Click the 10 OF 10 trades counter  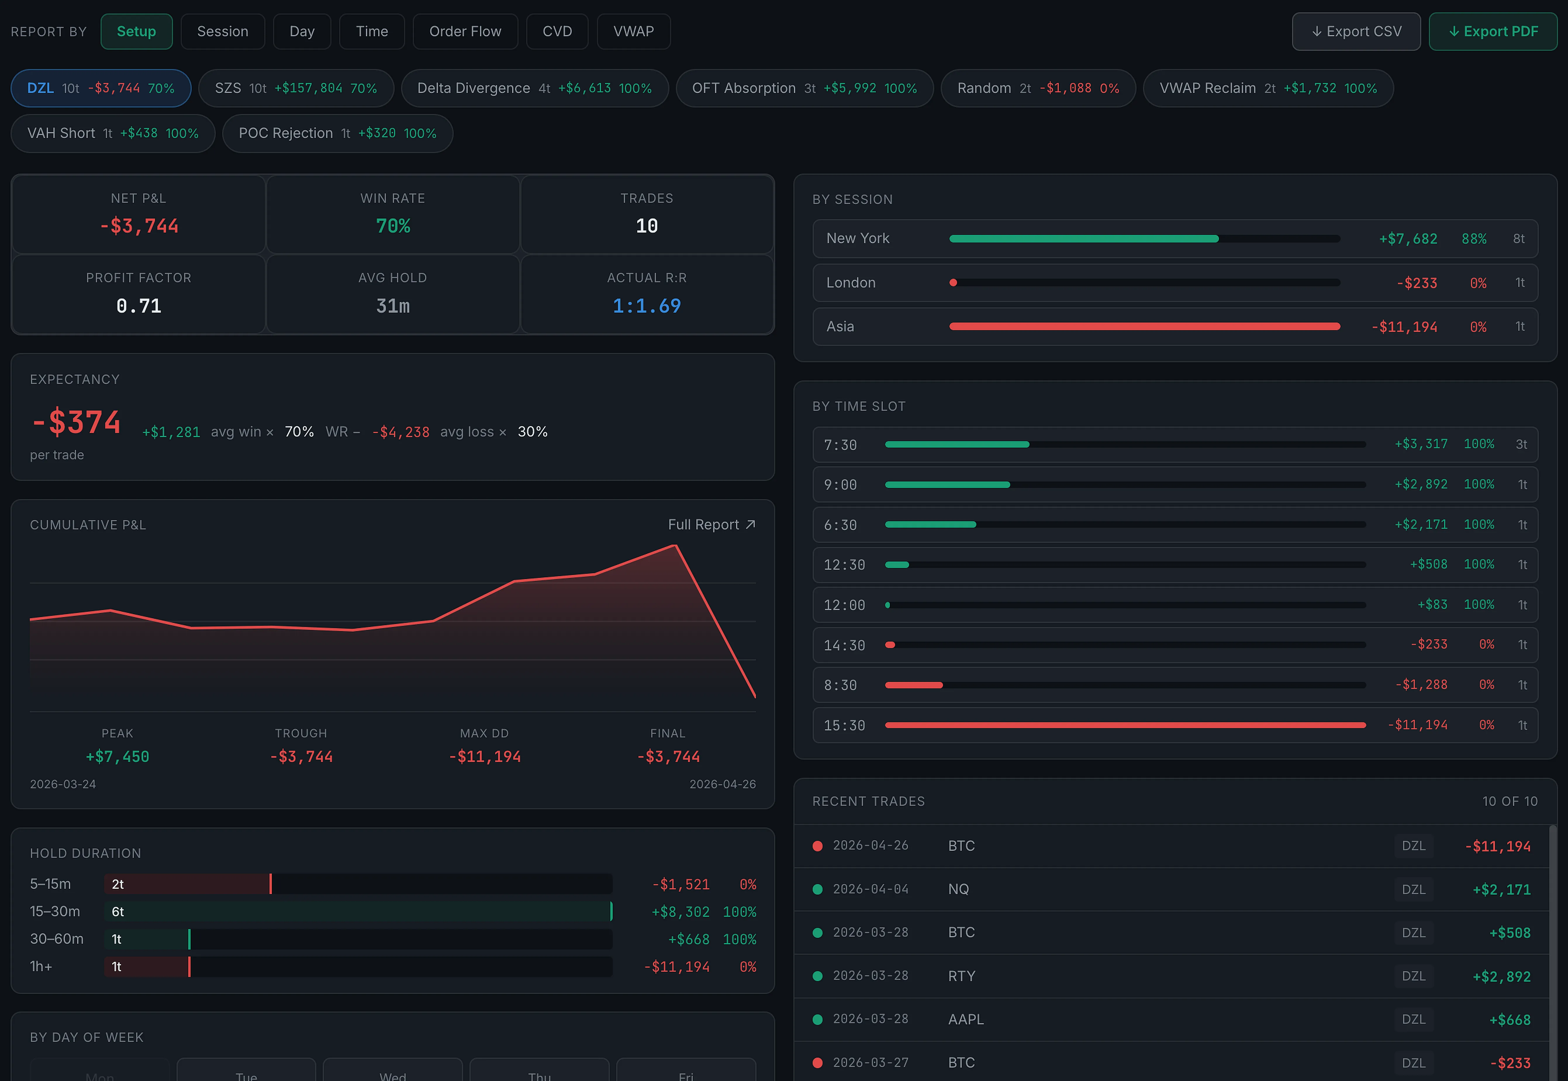[x=1510, y=801]
